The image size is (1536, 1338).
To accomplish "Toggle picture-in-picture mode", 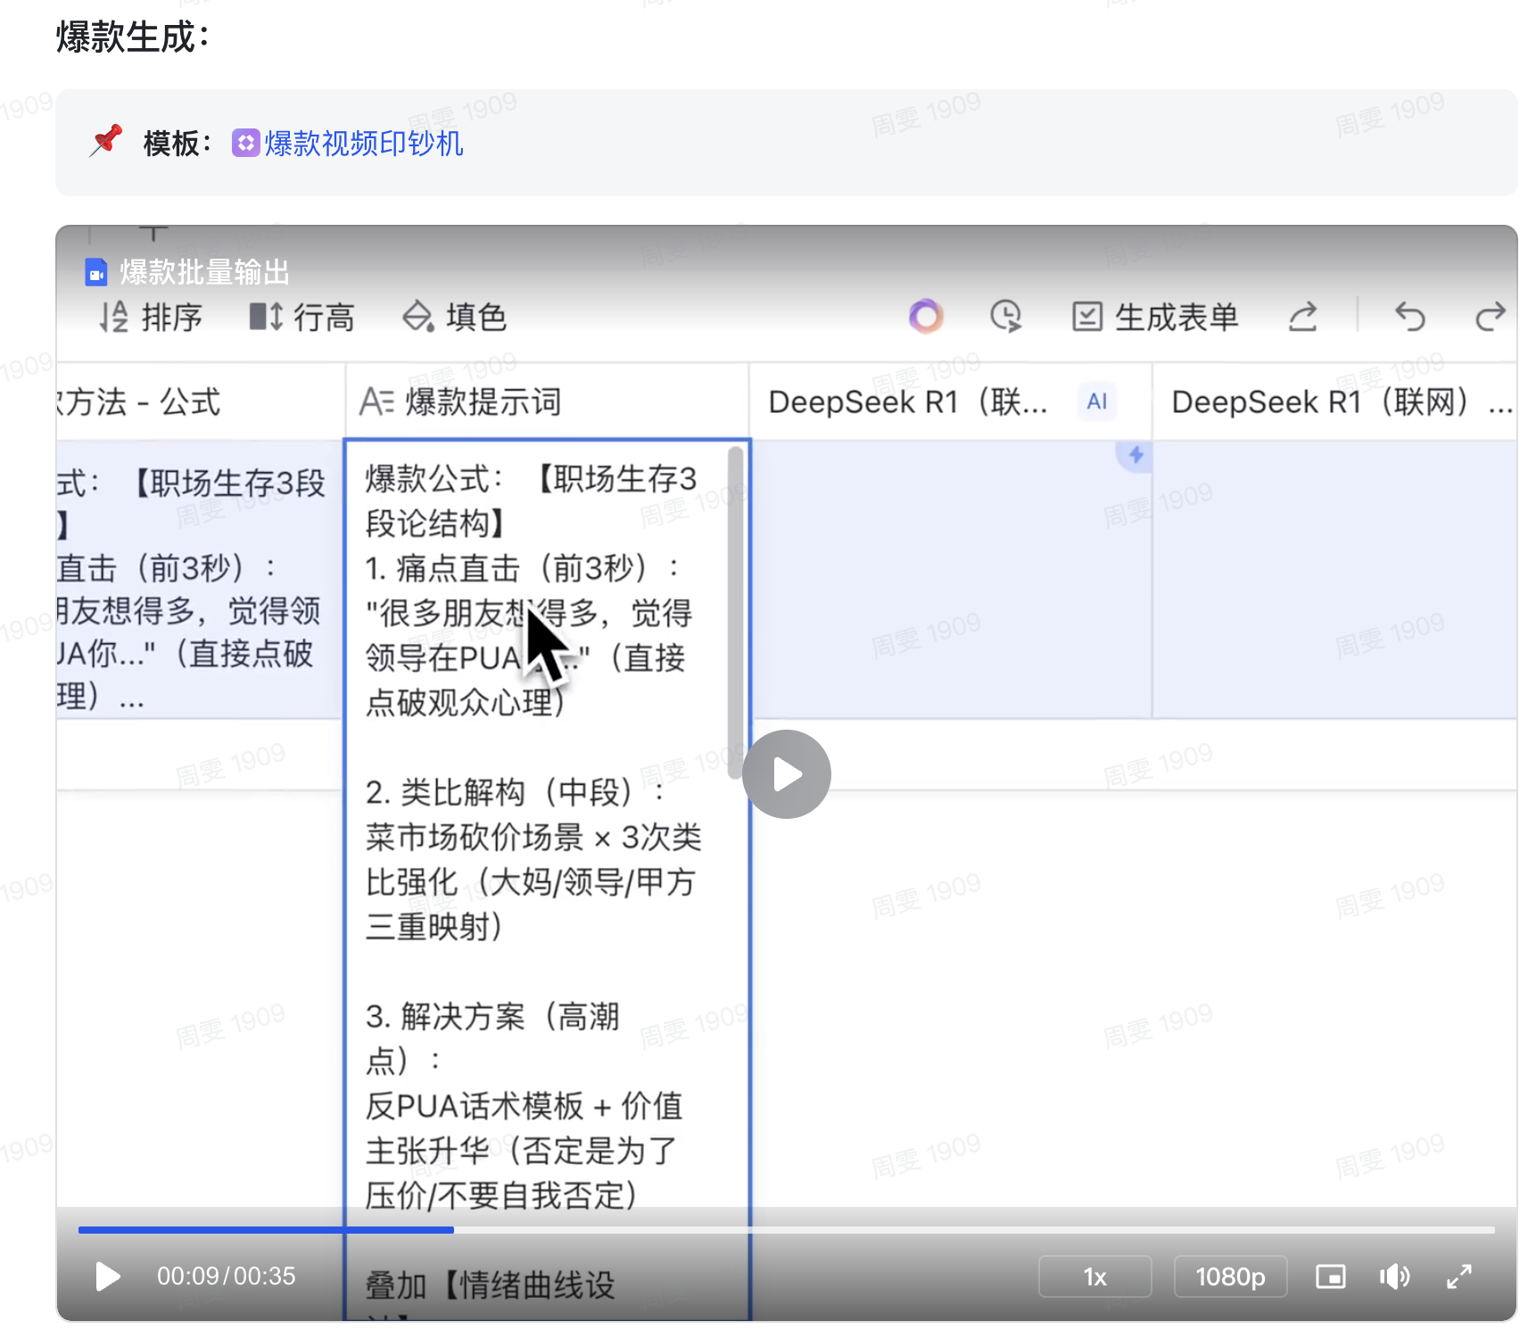I will (x=1330, y=1276).
